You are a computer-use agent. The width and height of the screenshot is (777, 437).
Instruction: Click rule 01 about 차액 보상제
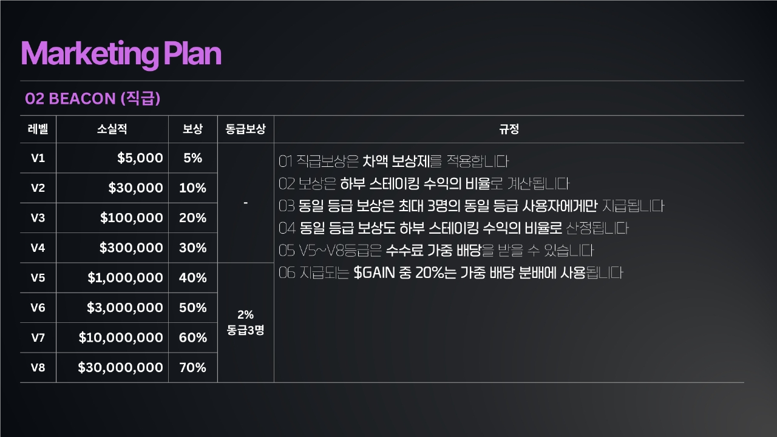click(393, 161)
